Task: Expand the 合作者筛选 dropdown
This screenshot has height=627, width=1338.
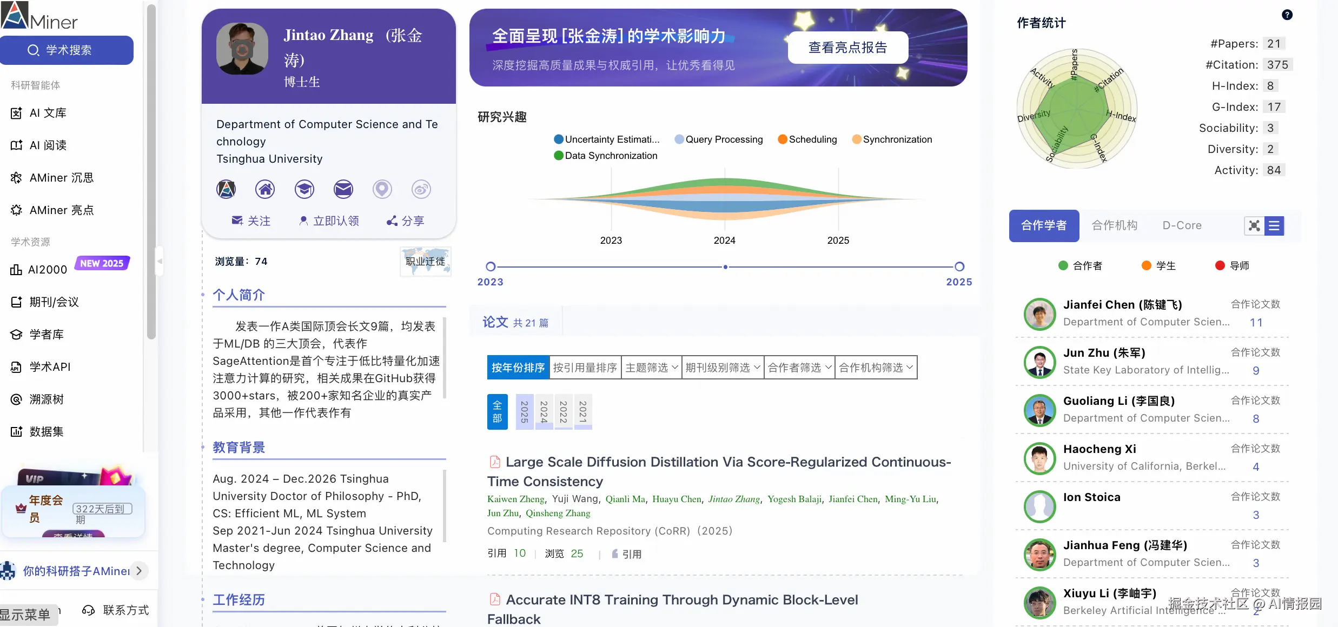Action: pos(799,368)
